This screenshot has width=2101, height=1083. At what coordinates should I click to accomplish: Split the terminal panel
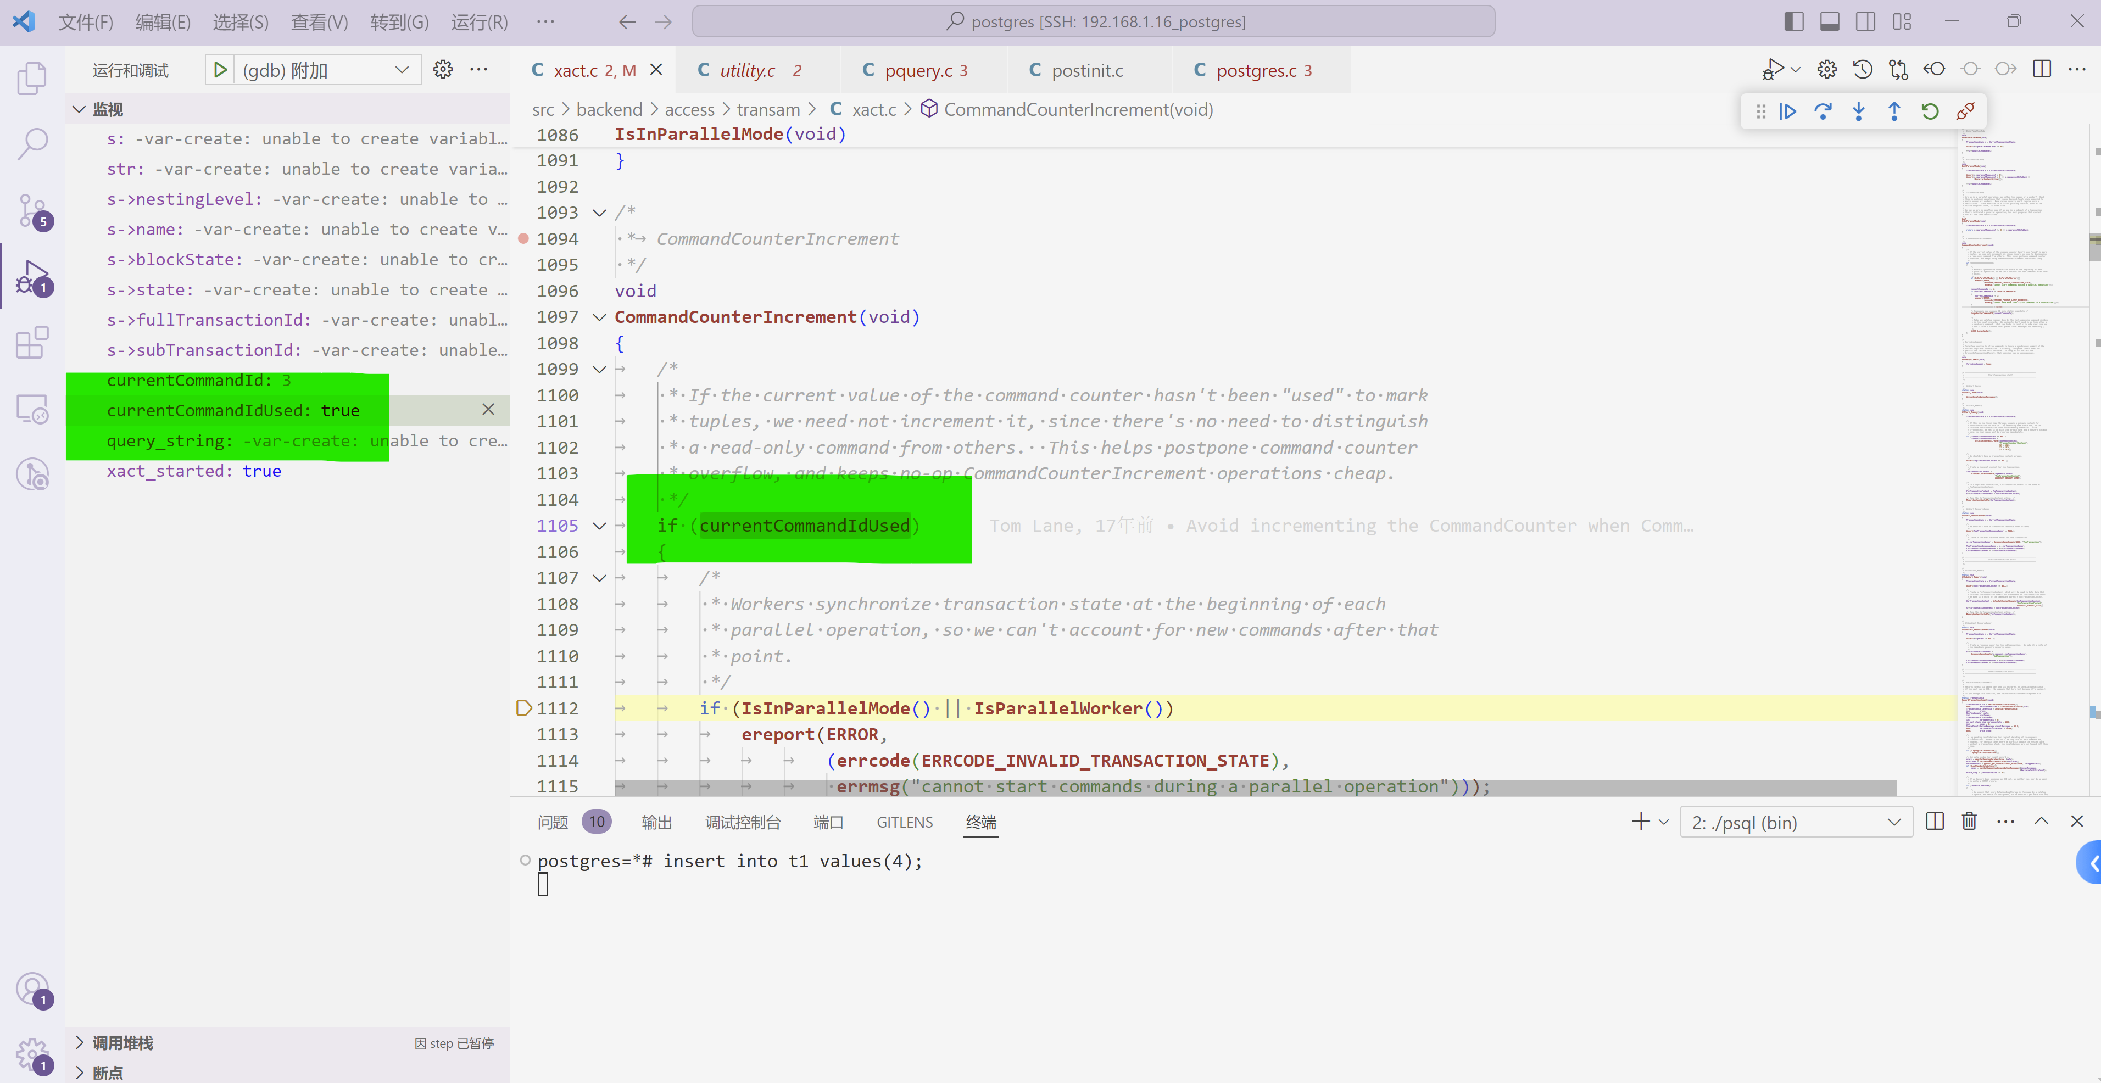tap(1935, 822)
